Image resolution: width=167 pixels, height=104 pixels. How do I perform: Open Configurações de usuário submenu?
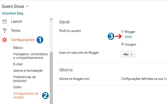click(x=26, y=95)
